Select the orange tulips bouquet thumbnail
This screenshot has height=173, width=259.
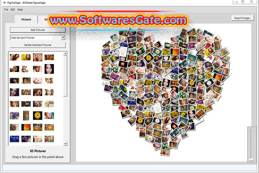14,127
